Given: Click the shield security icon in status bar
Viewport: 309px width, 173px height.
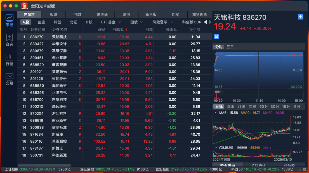Looking at the screenshot, I should (305, 169).
